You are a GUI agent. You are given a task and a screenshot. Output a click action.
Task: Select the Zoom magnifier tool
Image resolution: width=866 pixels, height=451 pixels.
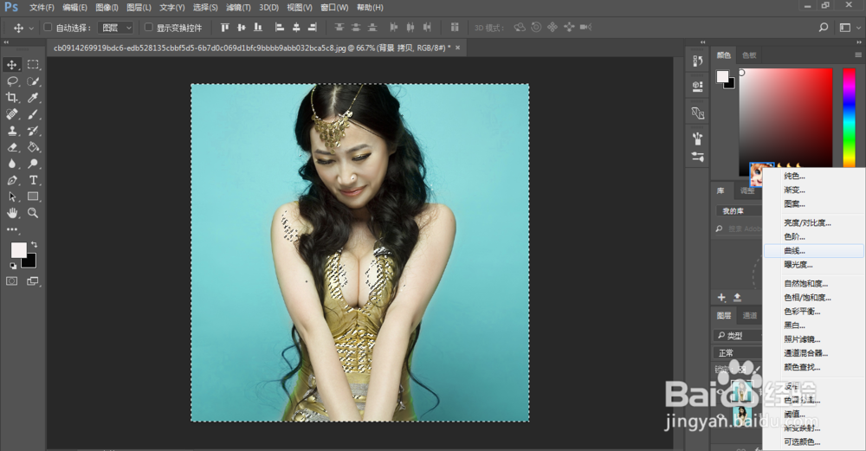(33, 213)
